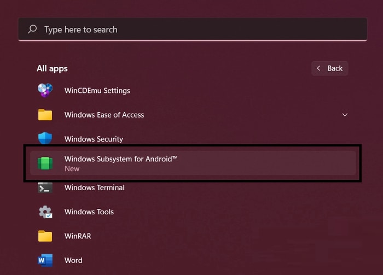Click the Windows Security shield icon
This screenshot has height=275, width=383.
45,139
